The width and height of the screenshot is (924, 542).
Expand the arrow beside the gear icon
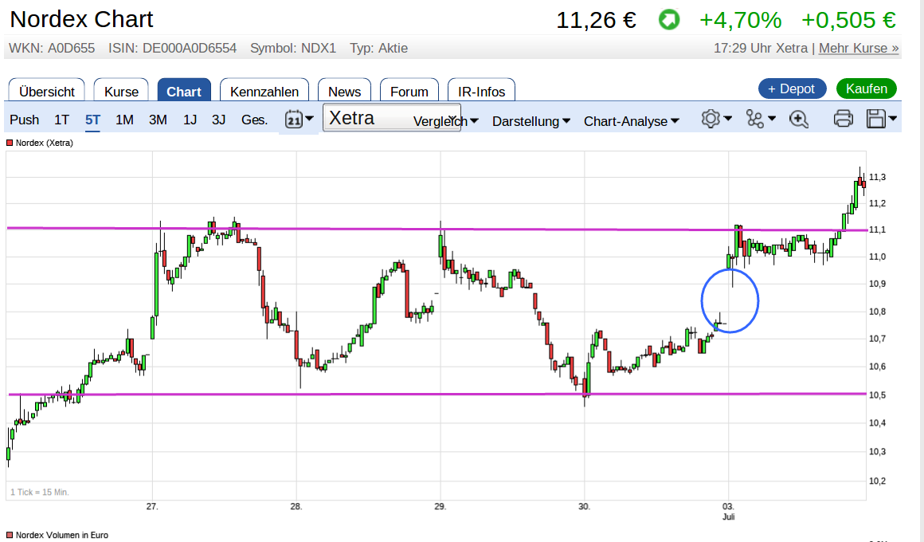728,119
